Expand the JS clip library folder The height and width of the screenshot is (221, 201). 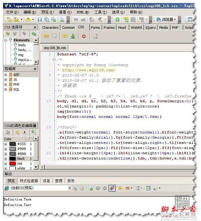point(5,80)
